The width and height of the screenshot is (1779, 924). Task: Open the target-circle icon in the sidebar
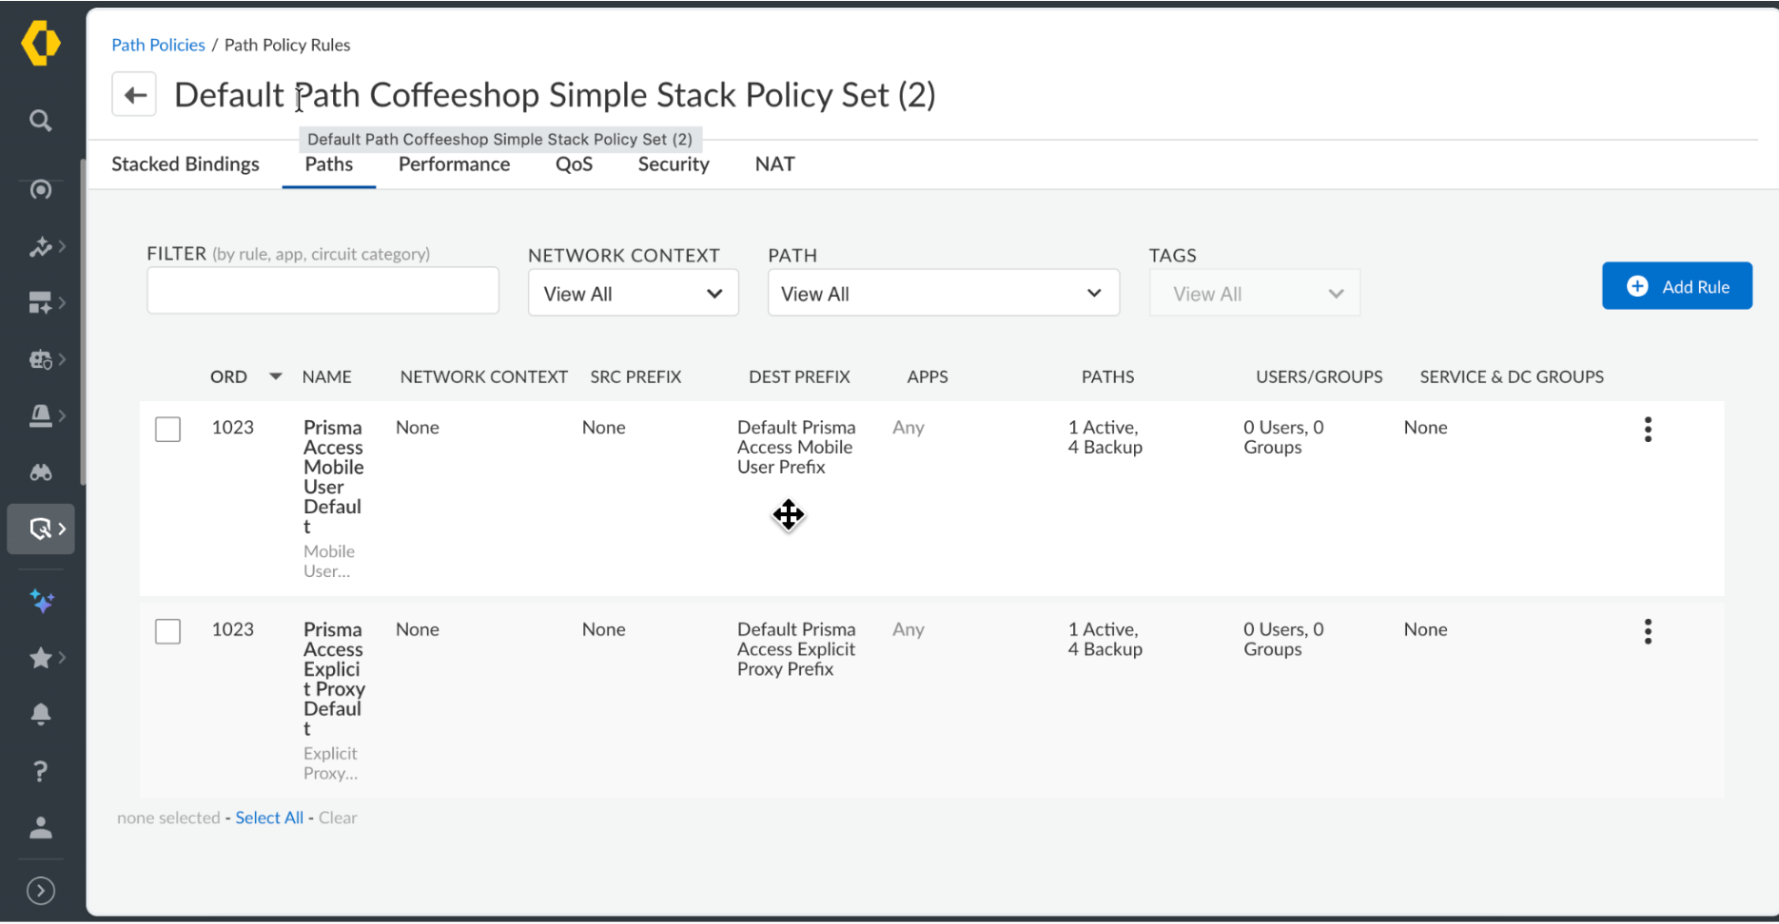pyautogui.click(x=40, y=190)
